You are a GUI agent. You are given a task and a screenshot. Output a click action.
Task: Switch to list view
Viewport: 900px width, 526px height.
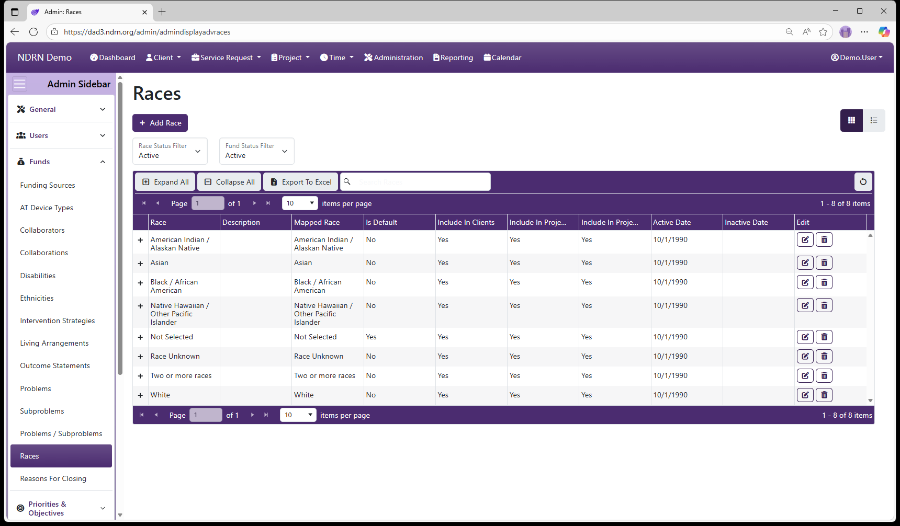click(874, 120)
